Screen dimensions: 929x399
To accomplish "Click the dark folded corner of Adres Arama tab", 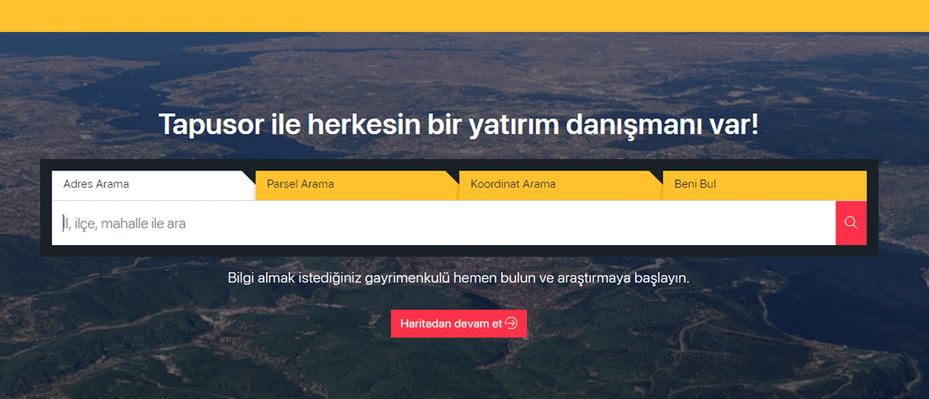I will pos(250,176).
